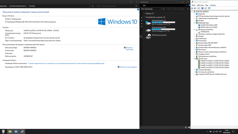The width and height of the screenshot is (238, 134).
Task: Click the Local Disk (D:) drive icon
Action: [x=148, y=30]
